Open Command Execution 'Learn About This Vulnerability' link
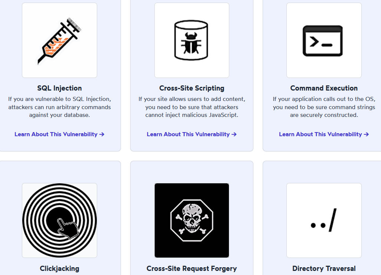Screen dimensions: 381x275 point(324,134)
